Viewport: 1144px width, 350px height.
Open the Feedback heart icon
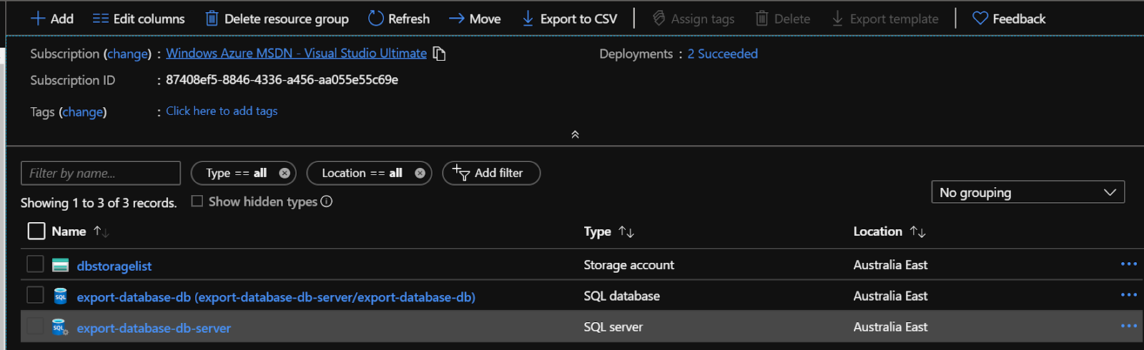[980, 19]
